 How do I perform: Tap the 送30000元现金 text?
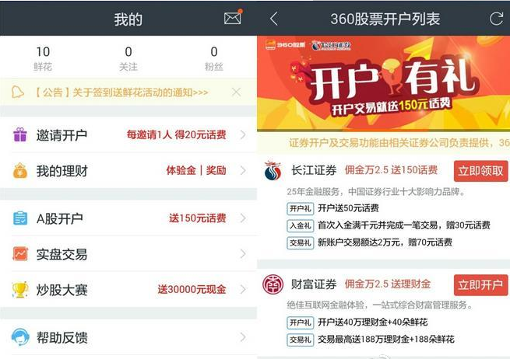(x=192, y=289)
